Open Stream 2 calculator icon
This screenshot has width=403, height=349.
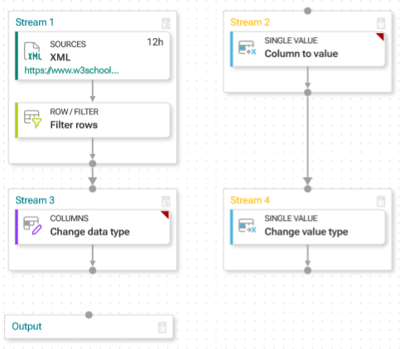click(381, 23)
